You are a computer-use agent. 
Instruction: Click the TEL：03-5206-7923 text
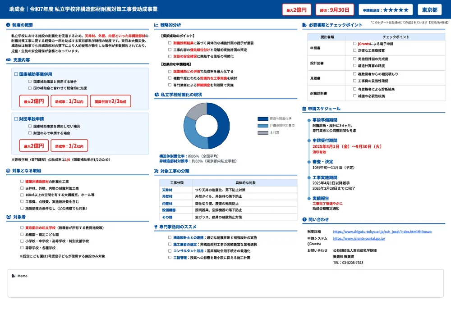coord(348,263)
